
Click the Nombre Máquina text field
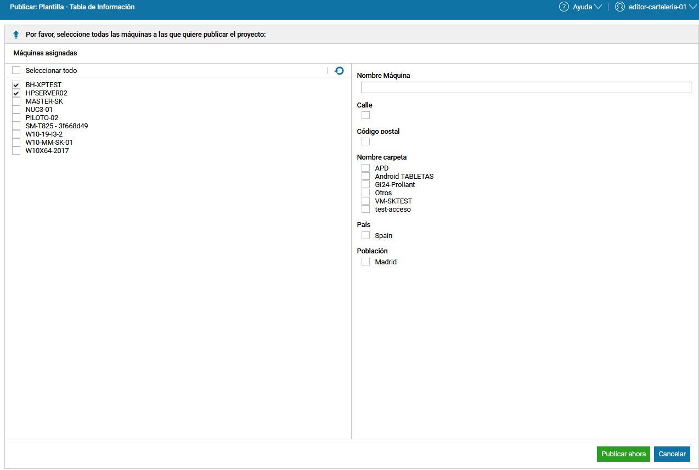tap(526, 88)
